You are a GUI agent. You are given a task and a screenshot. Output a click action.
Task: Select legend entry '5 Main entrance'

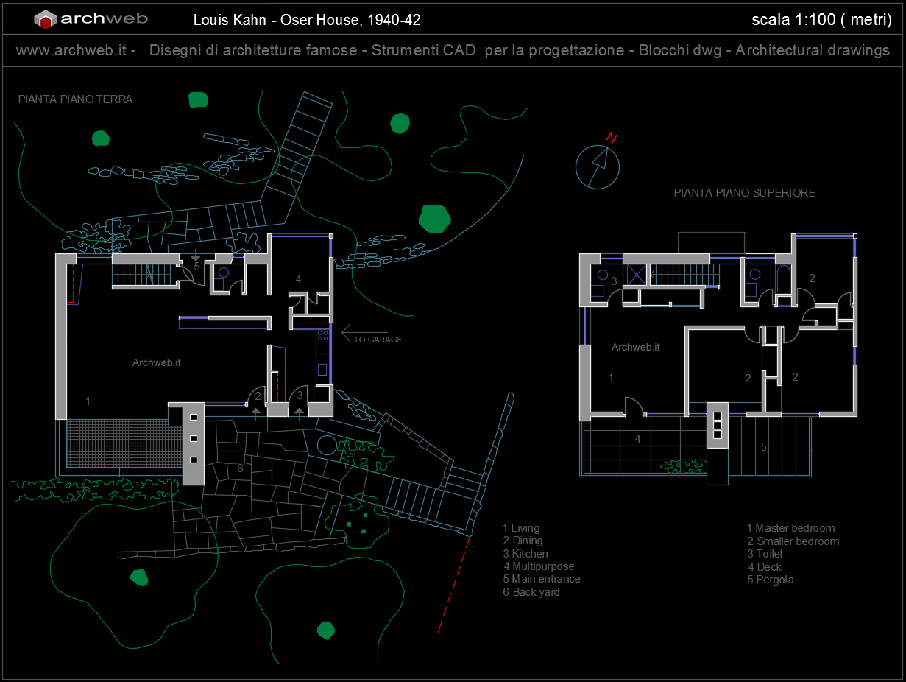[x=542, y=579]
